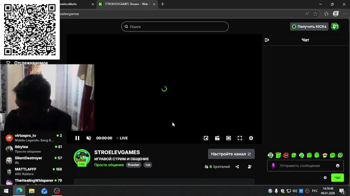Open the clip creation icon
Image resolution: width=350 pixels, height=196 pixels.
tap(217, 138)
